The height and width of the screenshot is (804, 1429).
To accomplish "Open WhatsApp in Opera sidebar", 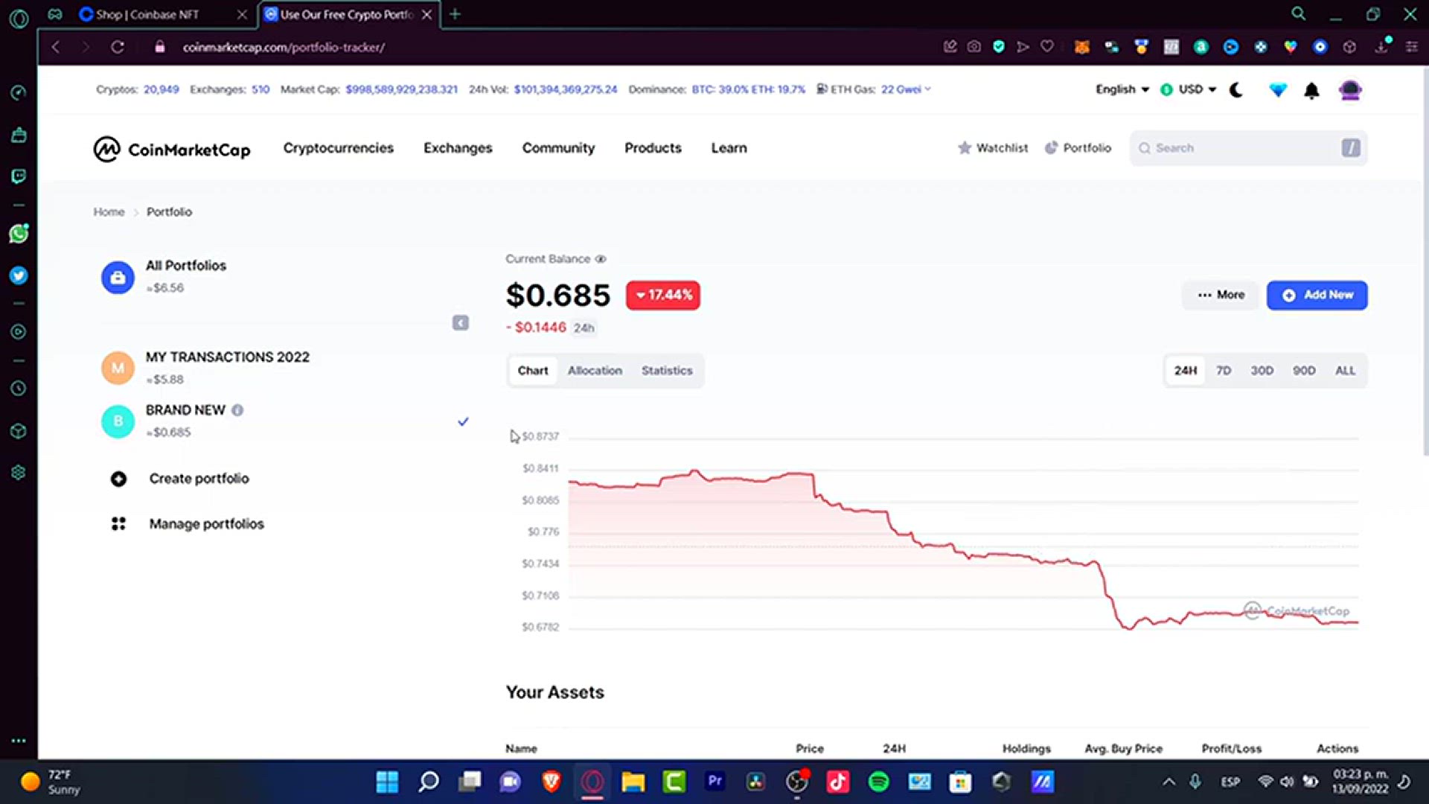I will pos(19,234).
